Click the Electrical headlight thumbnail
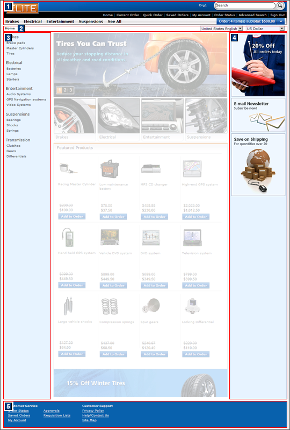This screenshot has height=430, width=290. 119,116
